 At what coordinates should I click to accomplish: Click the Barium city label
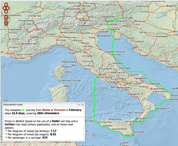pos(156,83)
